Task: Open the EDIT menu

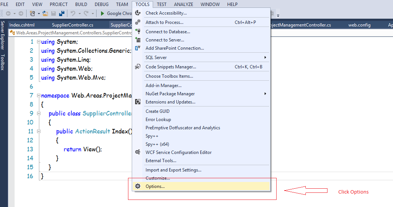Action: (20, 4)
